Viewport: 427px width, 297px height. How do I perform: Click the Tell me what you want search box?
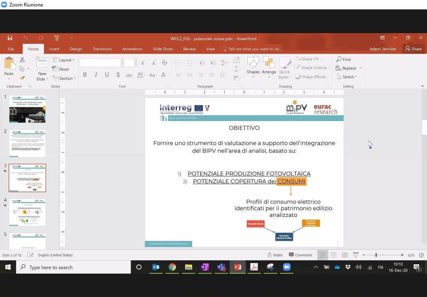coord(252,49)
